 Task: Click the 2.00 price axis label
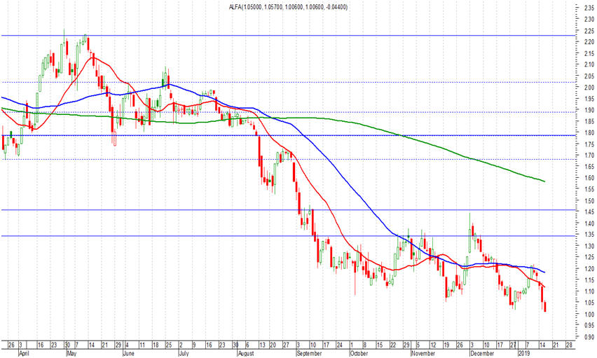click(x=589, y=87)
